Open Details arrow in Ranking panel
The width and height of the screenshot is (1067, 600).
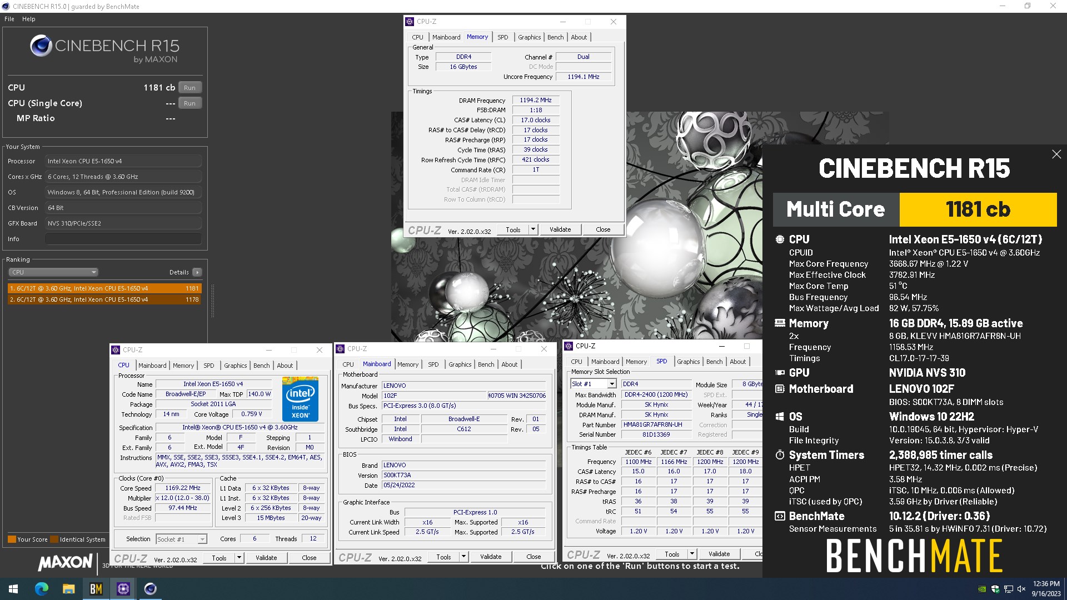click(x=197, y=272)
